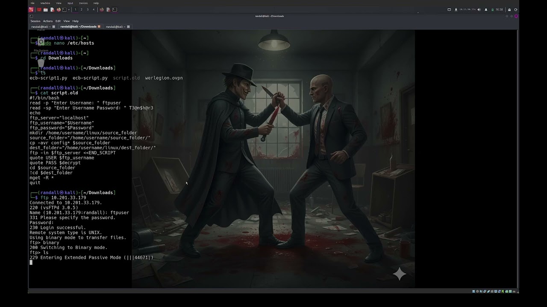Click the VPN IP address in the panel
Image resolution: width=547 pixels, height=307 pixels.
coord(468,9)
